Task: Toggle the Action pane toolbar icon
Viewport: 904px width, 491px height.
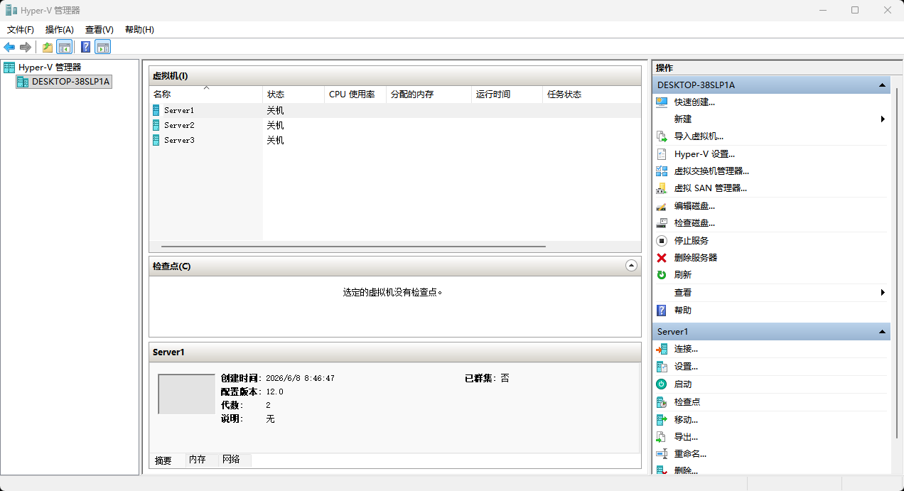Action: [103, 47]
